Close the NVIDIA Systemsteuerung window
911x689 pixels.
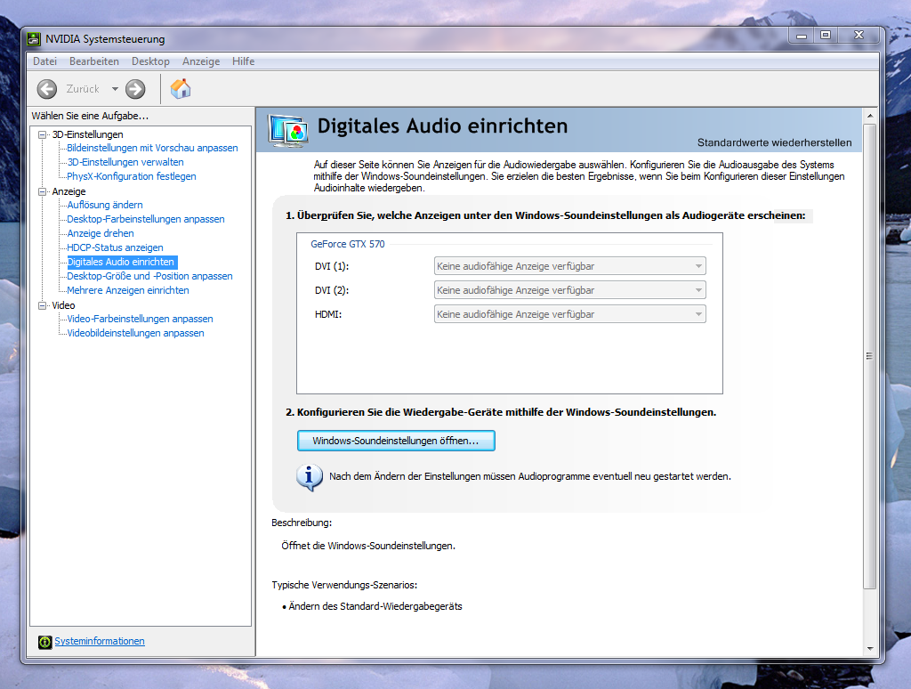(859, 36)
